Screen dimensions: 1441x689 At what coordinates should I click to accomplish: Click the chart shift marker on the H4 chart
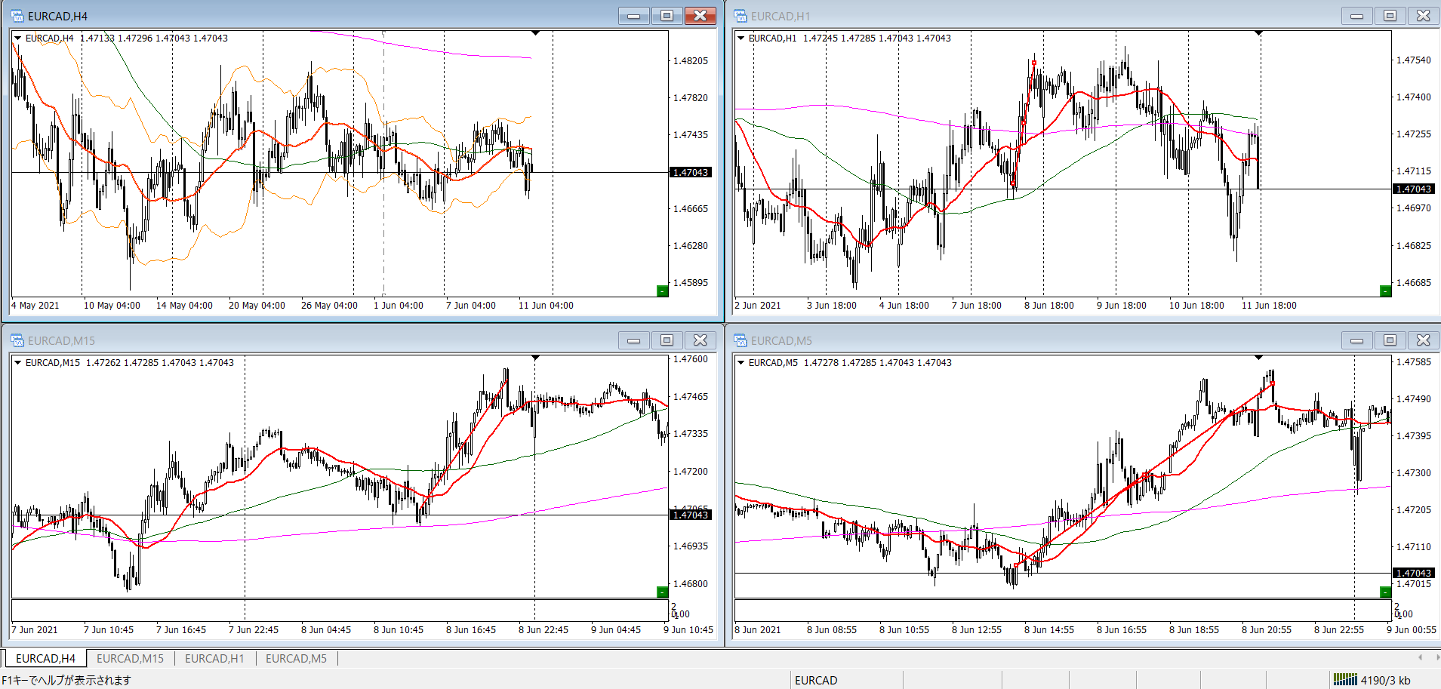click(x=535, y=33)
